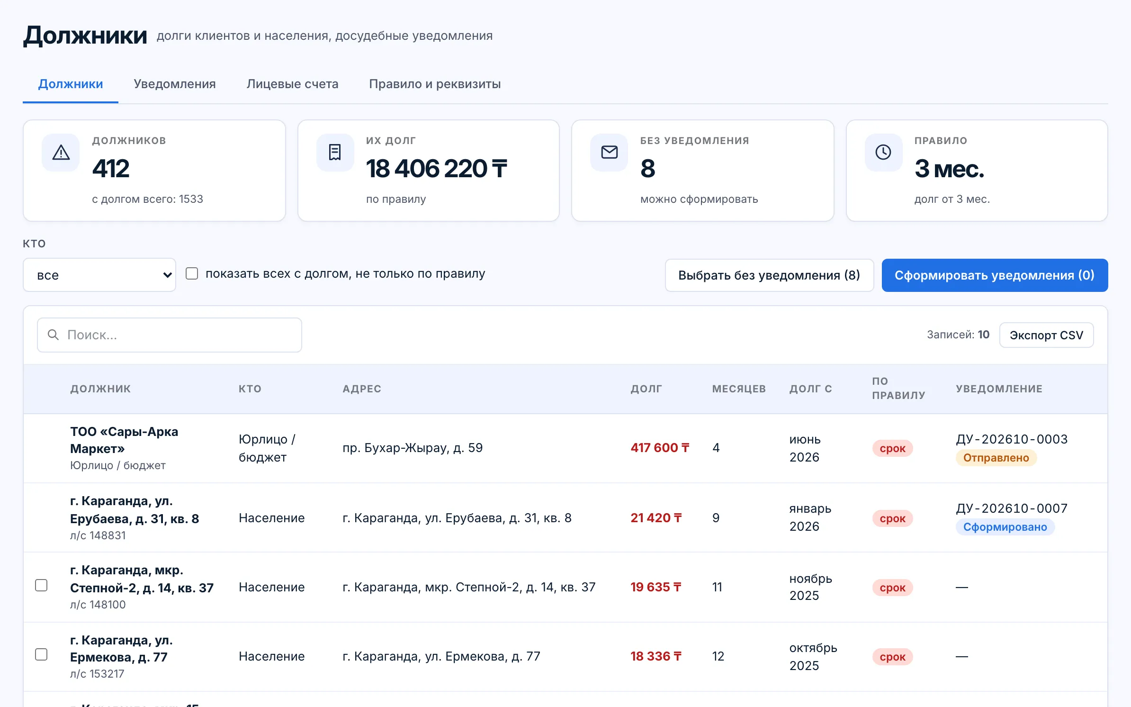This screenshot has width=1131, height=707.
Task: Click the срок badge in the Сары-Арка Маркет row
Action: pyautogui.click(x=892, y=448)
